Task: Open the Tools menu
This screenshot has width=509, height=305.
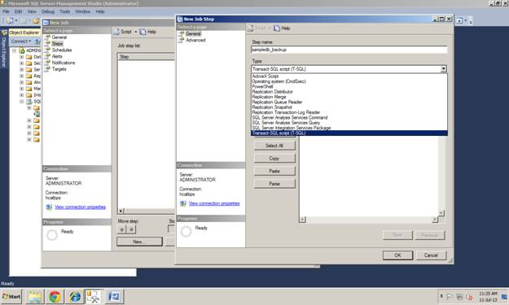Action: 64,11
